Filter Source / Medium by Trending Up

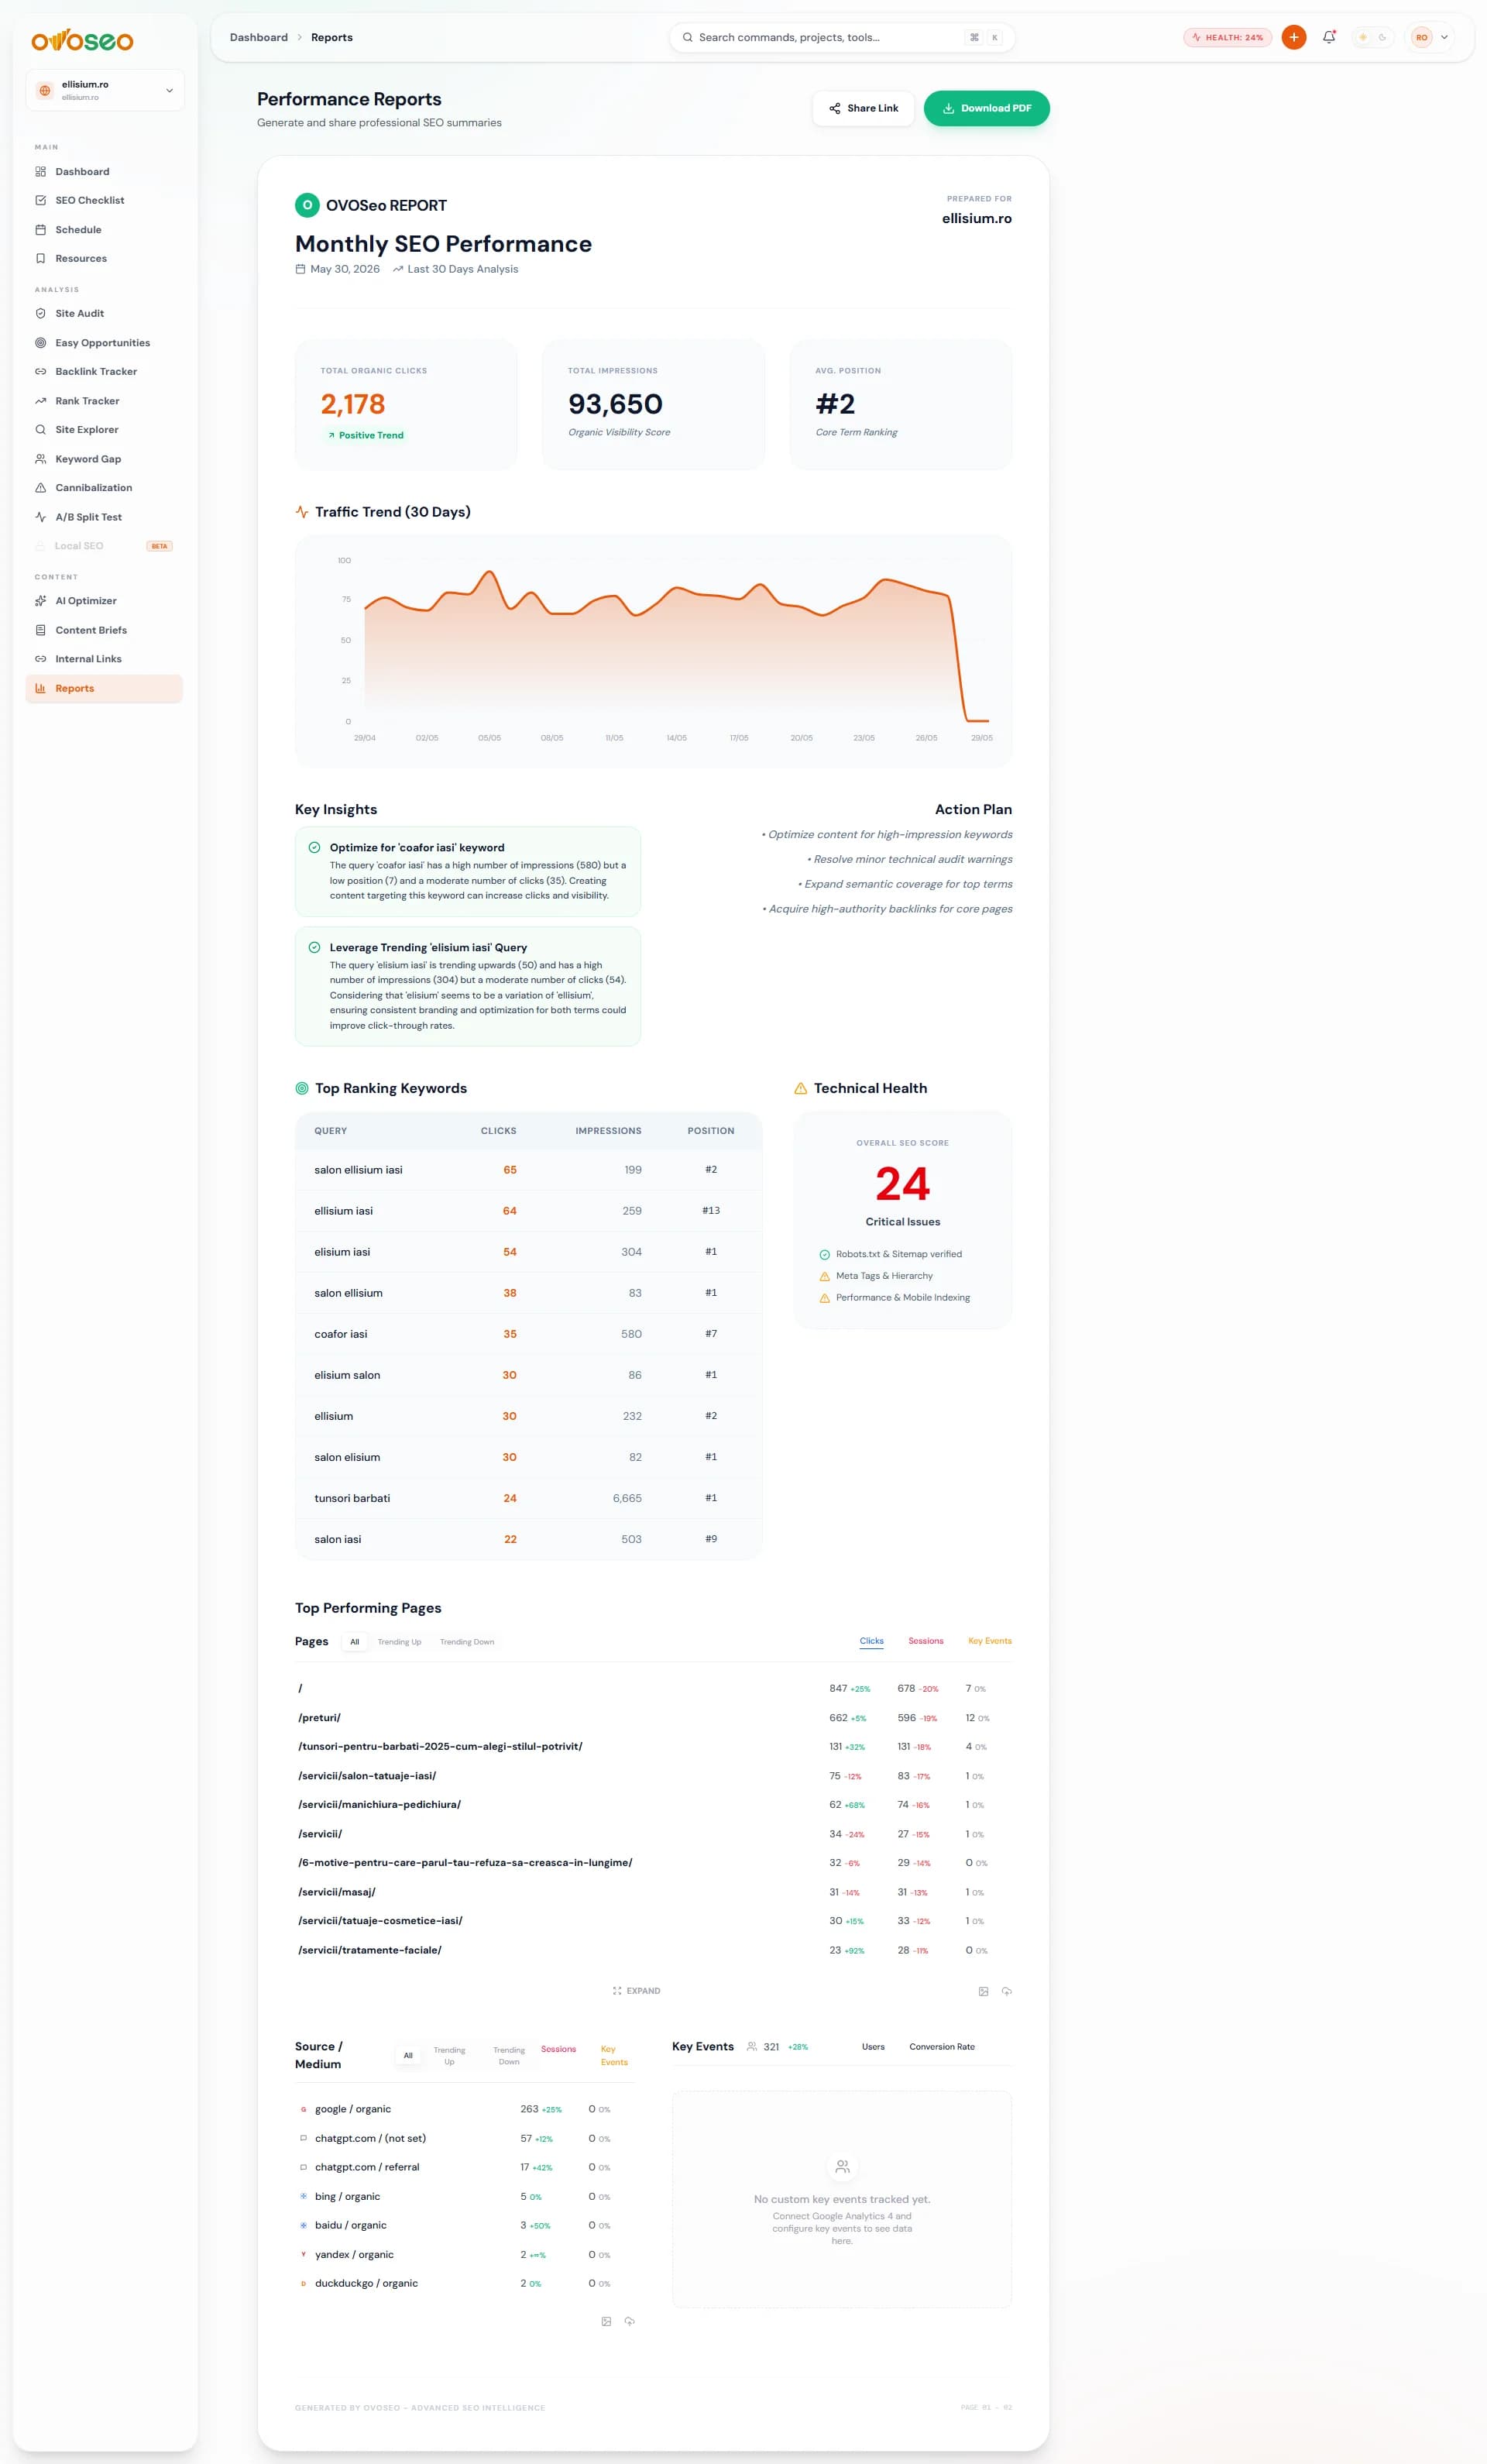[449, 2055]
